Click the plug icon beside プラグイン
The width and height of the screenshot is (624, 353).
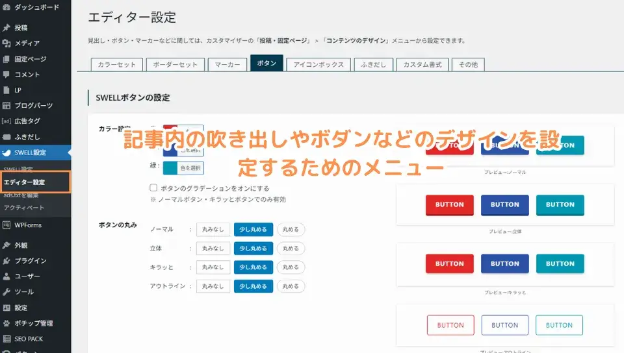[6, 260]
